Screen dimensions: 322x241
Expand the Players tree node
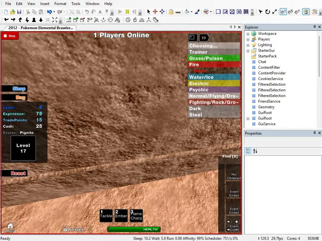pos(248,40)
